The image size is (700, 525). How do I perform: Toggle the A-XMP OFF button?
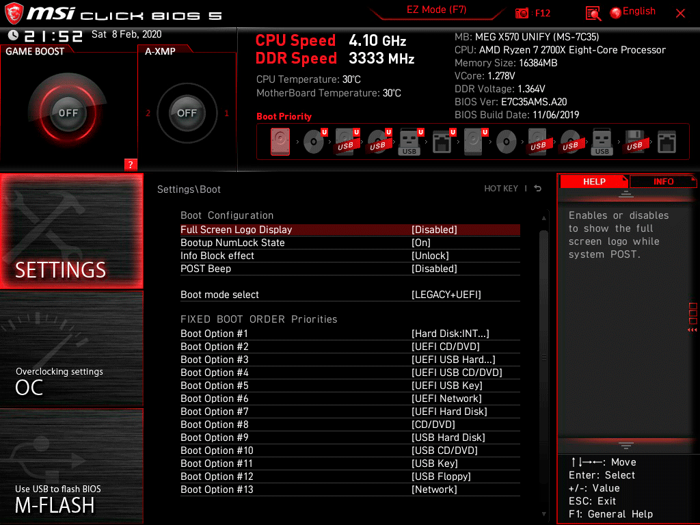[187, 113]
